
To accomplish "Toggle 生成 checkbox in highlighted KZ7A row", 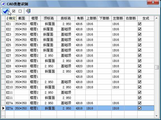I will tap(140, 108).
